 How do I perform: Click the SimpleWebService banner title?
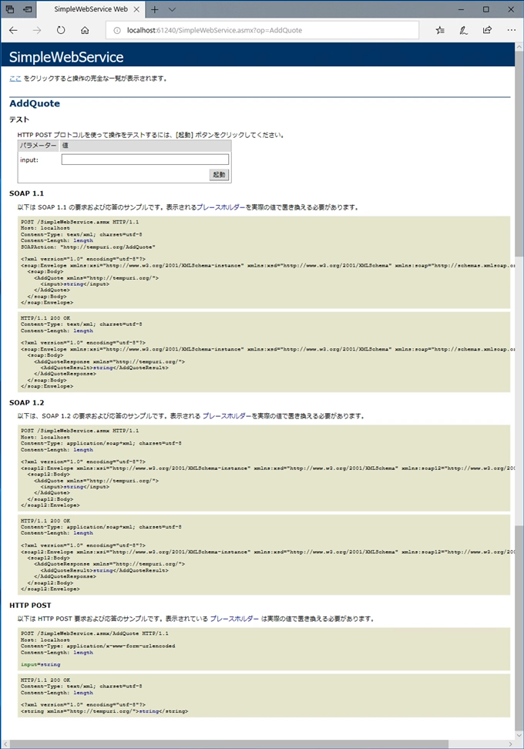[66, 57]
